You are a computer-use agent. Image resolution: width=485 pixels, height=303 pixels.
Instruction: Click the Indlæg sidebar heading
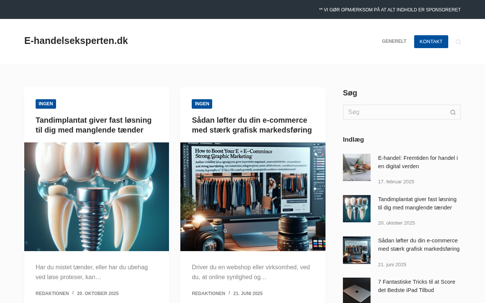(x=354, y=139)
